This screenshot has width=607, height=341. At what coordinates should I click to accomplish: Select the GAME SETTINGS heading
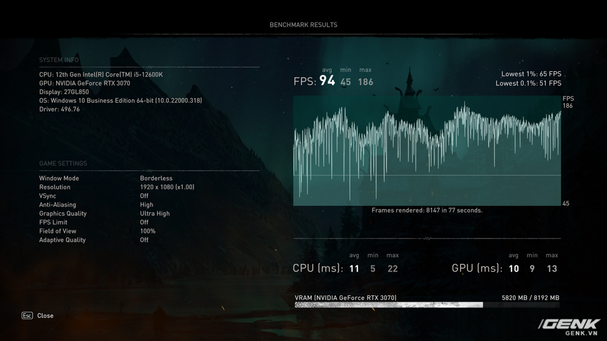click(63, 163)
